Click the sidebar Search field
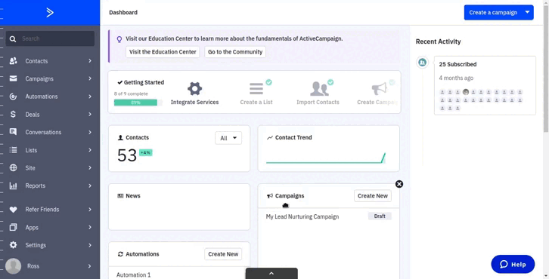The height and width of the screenshot is (279, 549). click(x=50, y=38)
